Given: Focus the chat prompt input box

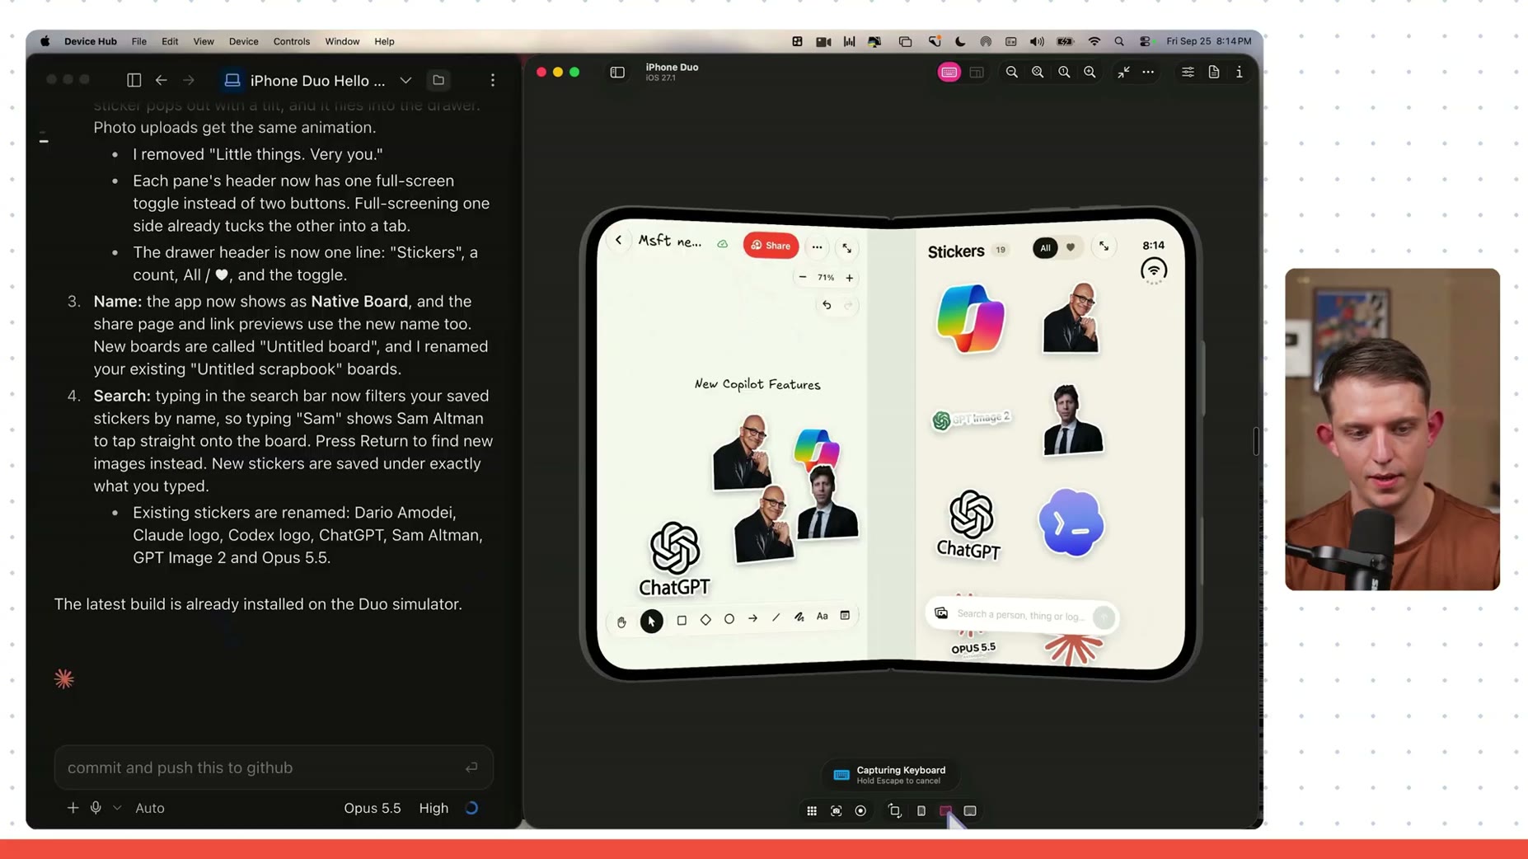Looking at the screenshot, I should [x=274, y=767].
